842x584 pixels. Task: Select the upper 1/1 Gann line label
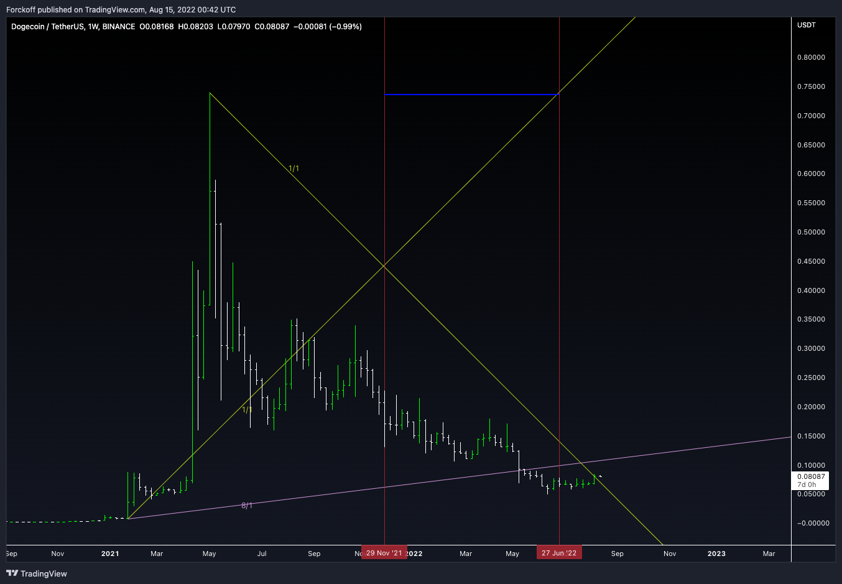[294, 169]
